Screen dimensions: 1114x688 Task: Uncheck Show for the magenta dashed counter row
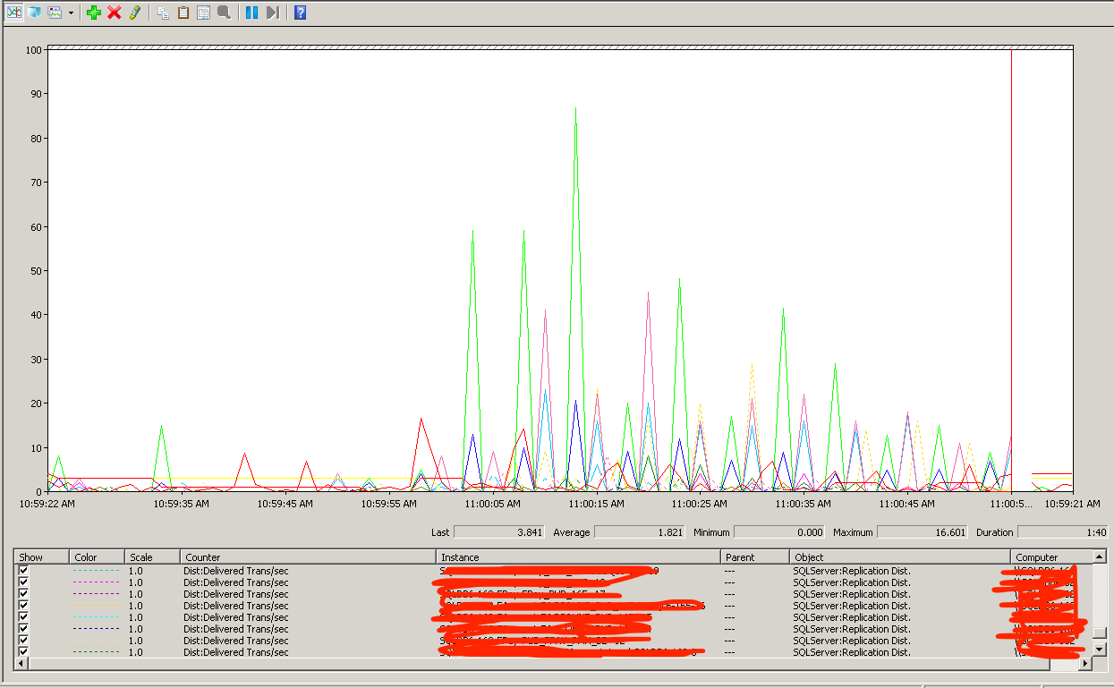tap(23, 582)
